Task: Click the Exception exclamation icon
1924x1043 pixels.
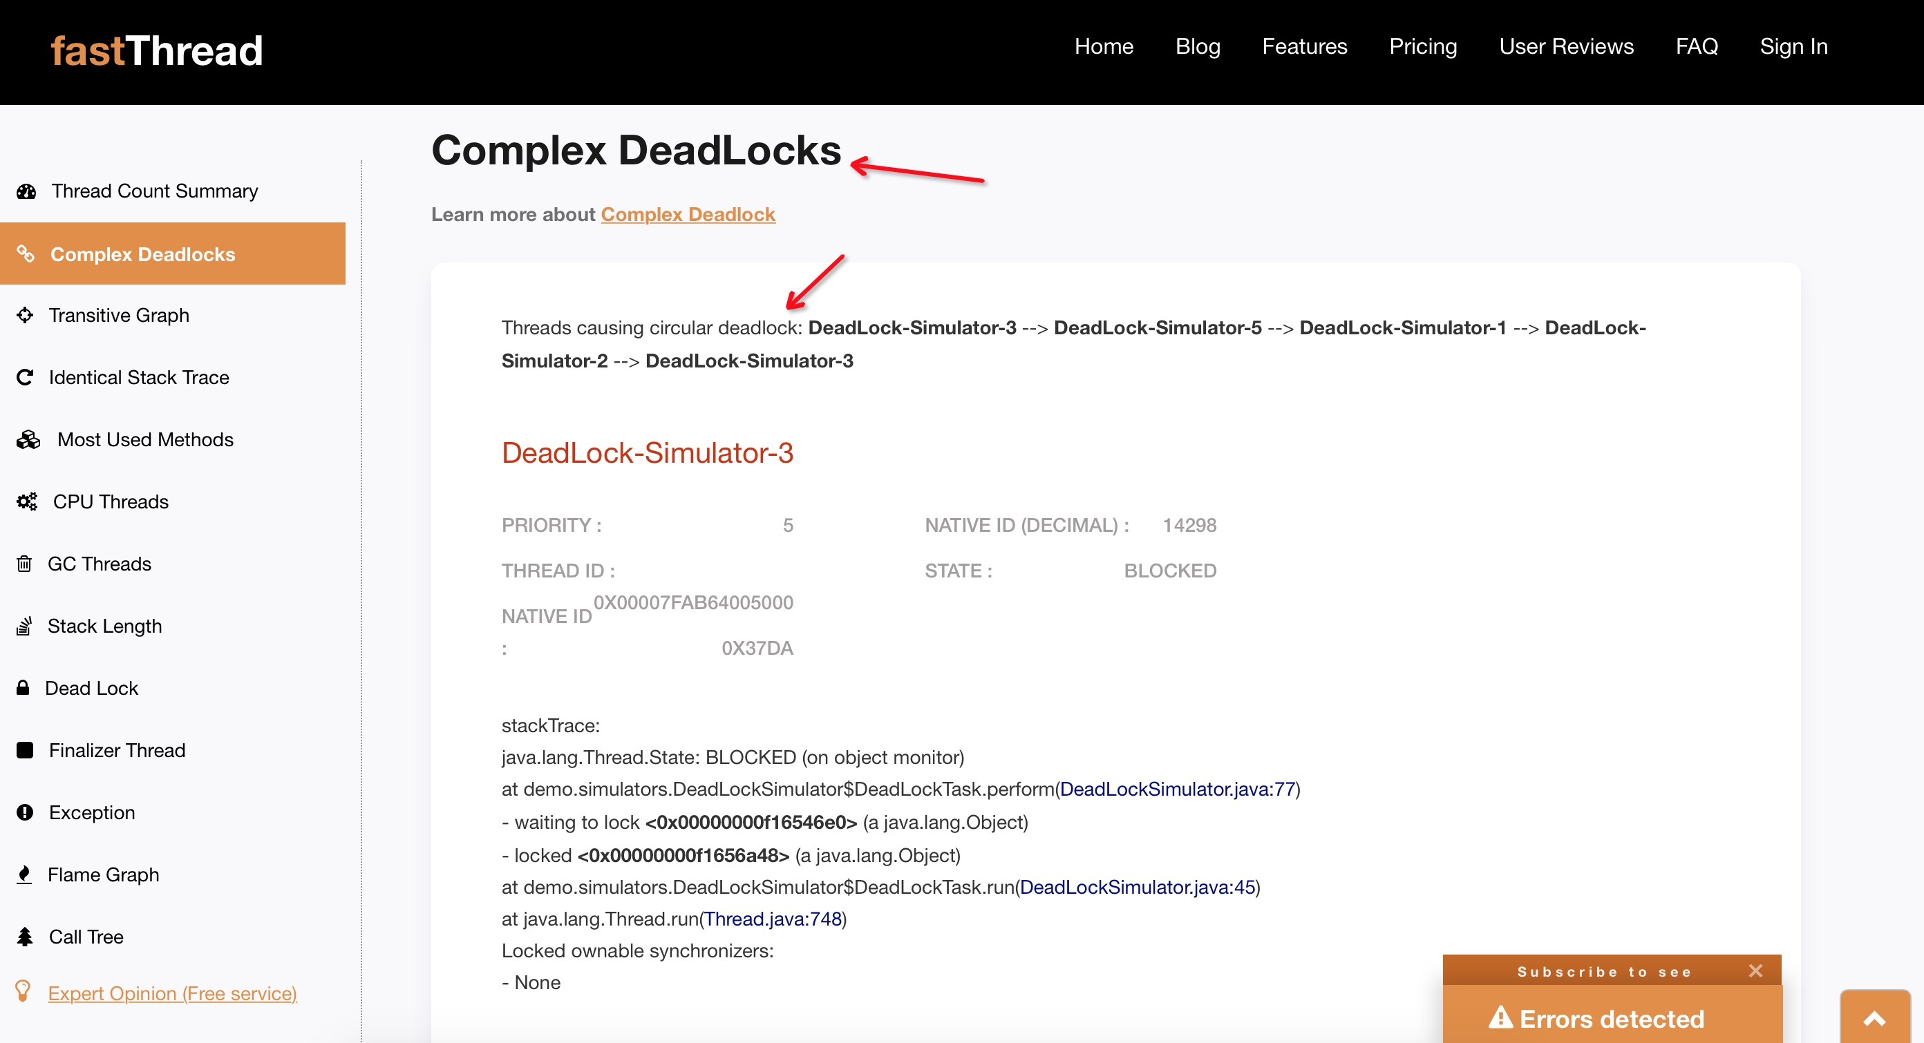Action: pos(25,812)
